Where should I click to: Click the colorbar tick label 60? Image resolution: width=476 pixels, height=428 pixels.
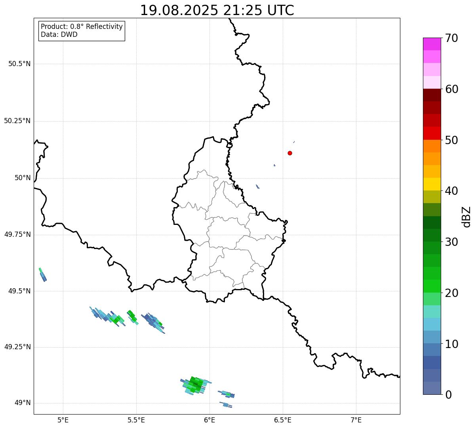coord(451,89)
